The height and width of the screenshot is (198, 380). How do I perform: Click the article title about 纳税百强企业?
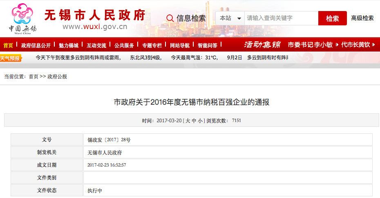coord(192,102)
